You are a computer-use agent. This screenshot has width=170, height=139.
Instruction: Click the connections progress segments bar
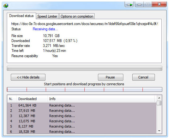[84, 90]
